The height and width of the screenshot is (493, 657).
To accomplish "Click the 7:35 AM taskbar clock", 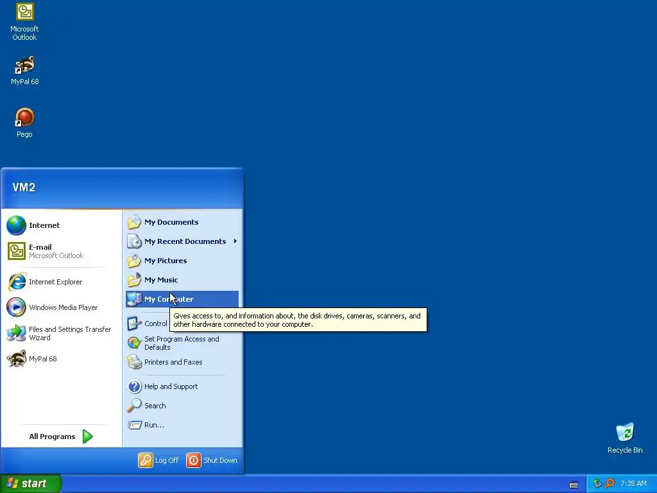I will click(x=633, y=483).
